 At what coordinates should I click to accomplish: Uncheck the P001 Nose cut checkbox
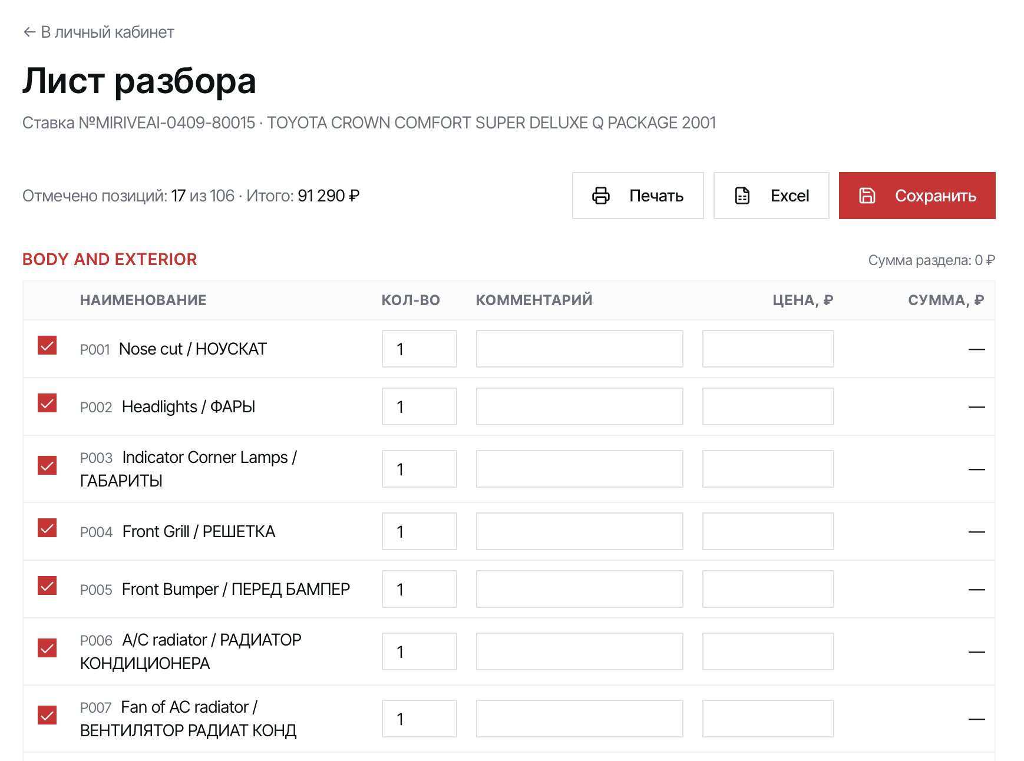pos(47,345)
